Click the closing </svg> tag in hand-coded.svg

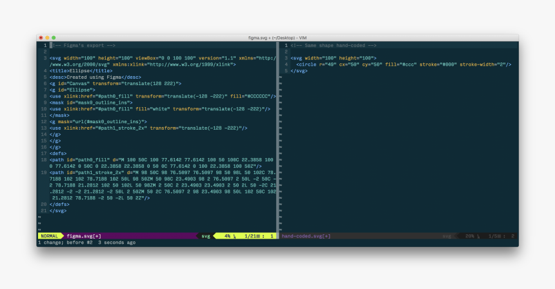pos(299,71)
